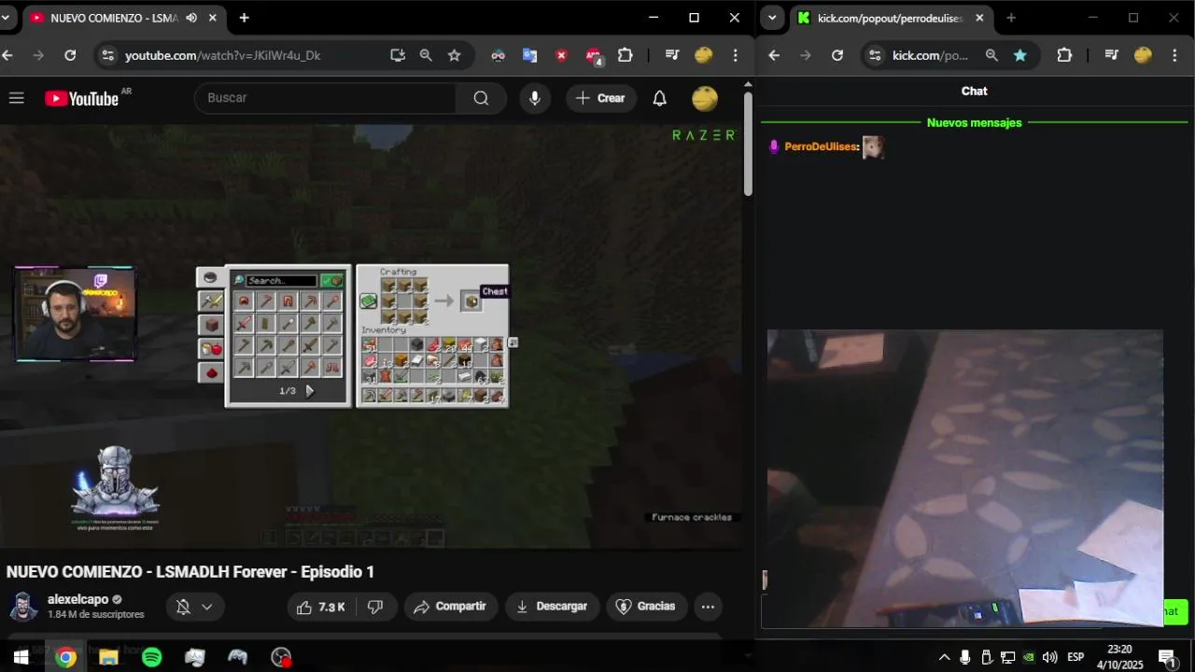Image resolution: width=1195 pixels, height=672 pixels.
Task: Open media controls in YouTube window
Action: tap(672, 55)
